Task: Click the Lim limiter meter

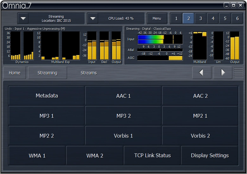Action: (x=218, y=46)
